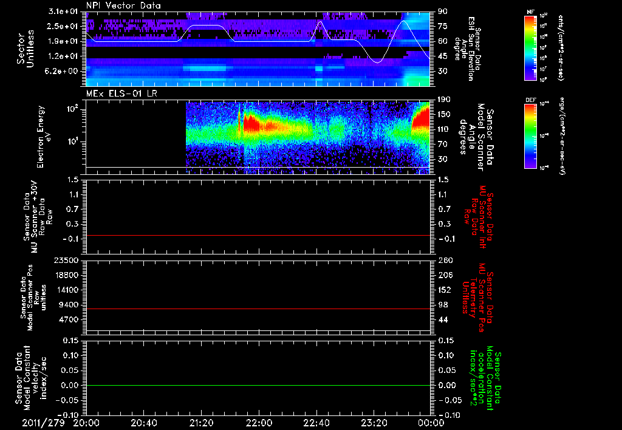
Task: Click the "190" scanner angle tick value
Action: pos(444,100)
